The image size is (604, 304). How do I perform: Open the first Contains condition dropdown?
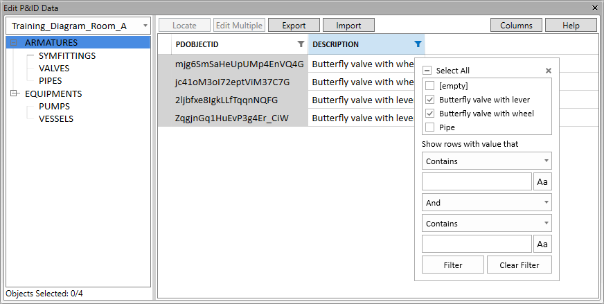click(486, 161)
